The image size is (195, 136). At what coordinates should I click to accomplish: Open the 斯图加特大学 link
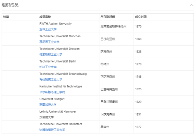point(48,105)
